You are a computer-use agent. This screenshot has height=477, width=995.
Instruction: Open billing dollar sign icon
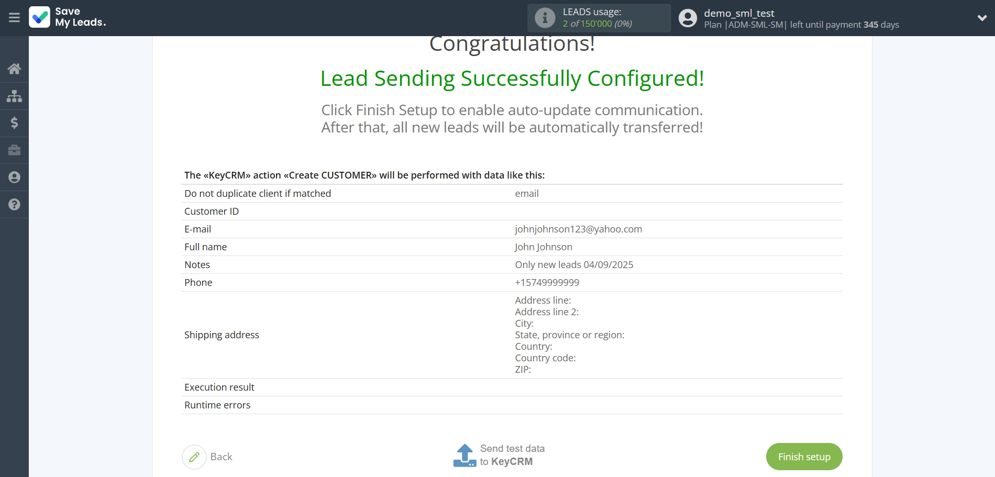pos(14,123)
